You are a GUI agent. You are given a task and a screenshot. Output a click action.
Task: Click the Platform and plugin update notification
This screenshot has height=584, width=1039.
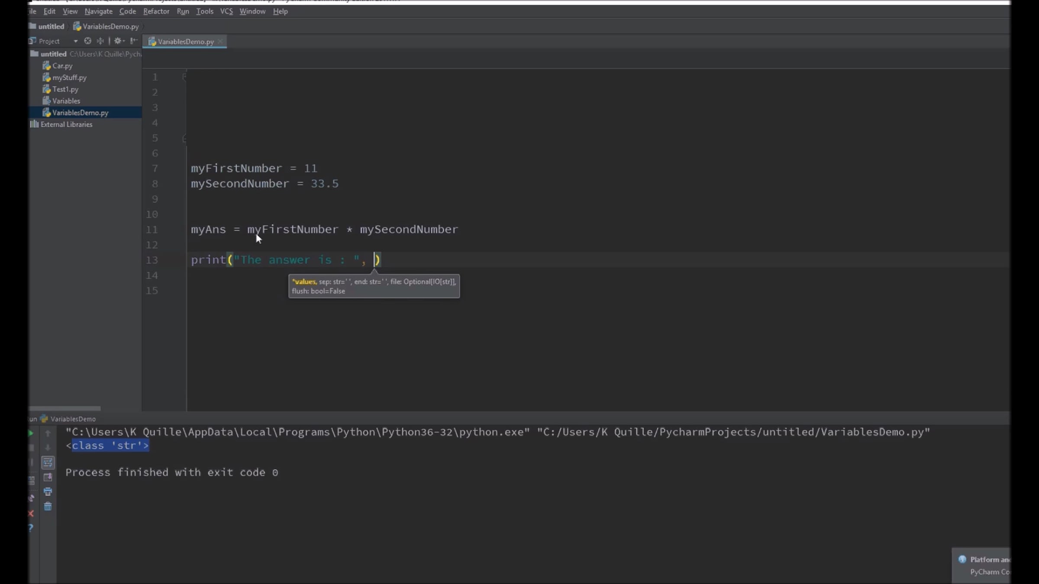[x=981, y=566]
